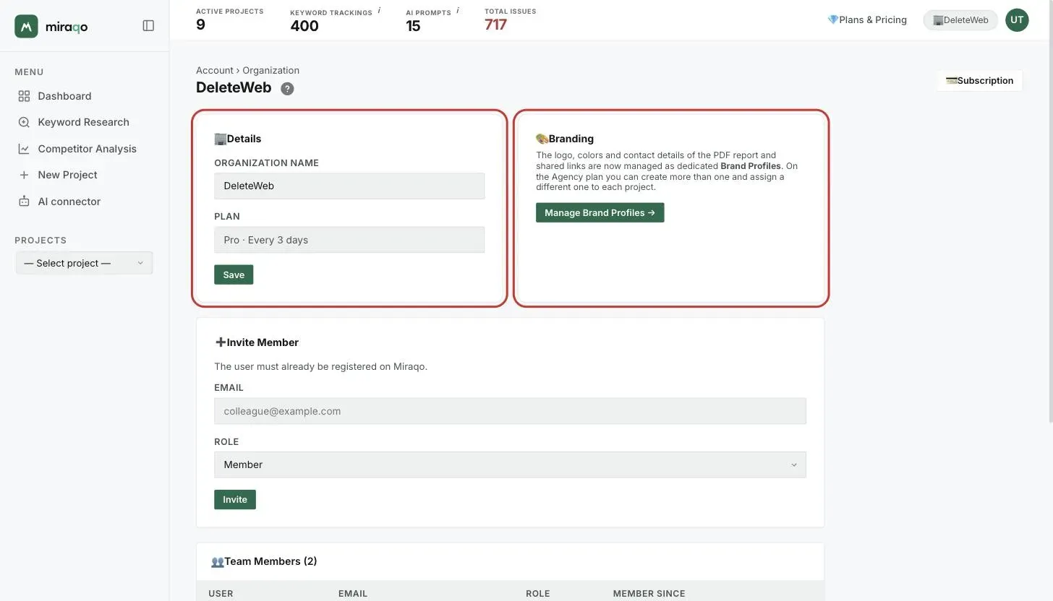Viewport: 1053px width, 601px height.
Task: Click the EMAIL column header in team table
Action: click(353, 594)
